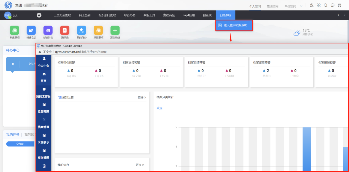Open settings gear in top header
Image resolution: width=349 pixels, height=172 pixels.
339,5
